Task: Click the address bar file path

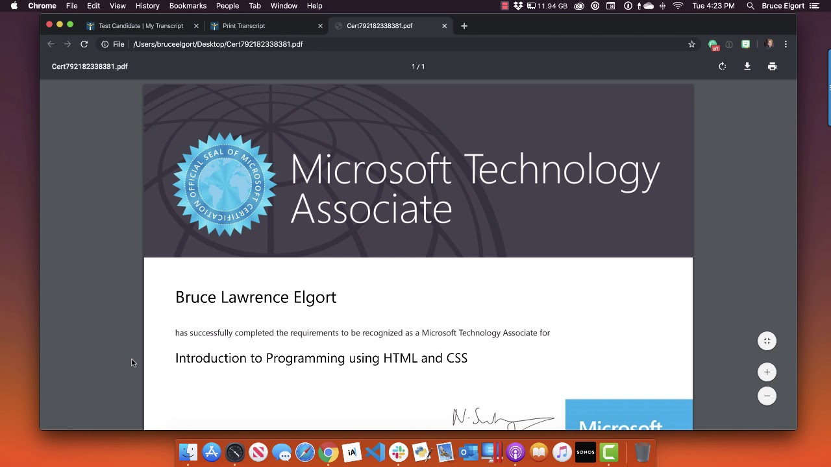Action: coord(218,44)
